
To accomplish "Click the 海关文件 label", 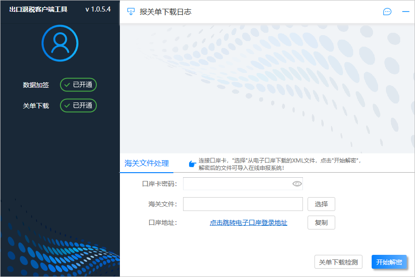I will [162, 204].
